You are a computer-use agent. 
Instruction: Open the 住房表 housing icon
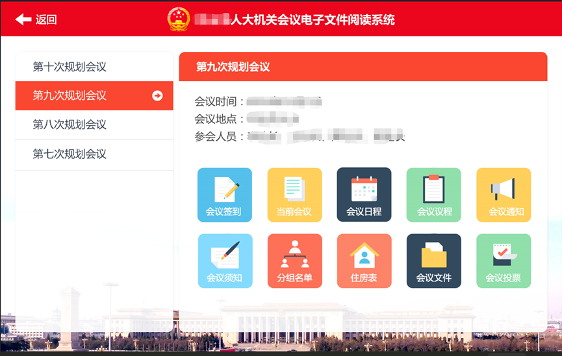tap(364, 261)
